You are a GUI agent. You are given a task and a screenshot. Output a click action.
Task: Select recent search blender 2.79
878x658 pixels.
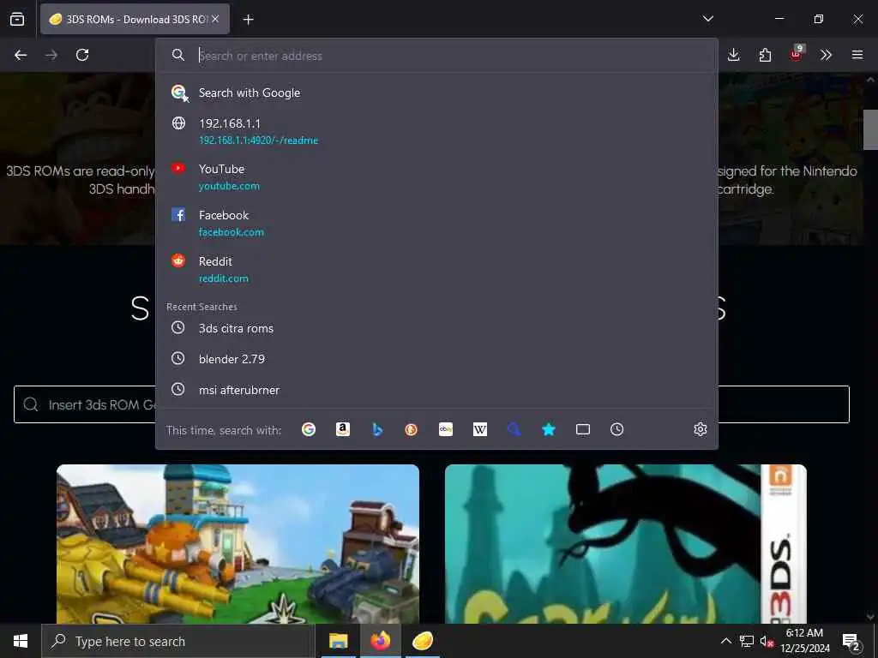click(436, 359)
